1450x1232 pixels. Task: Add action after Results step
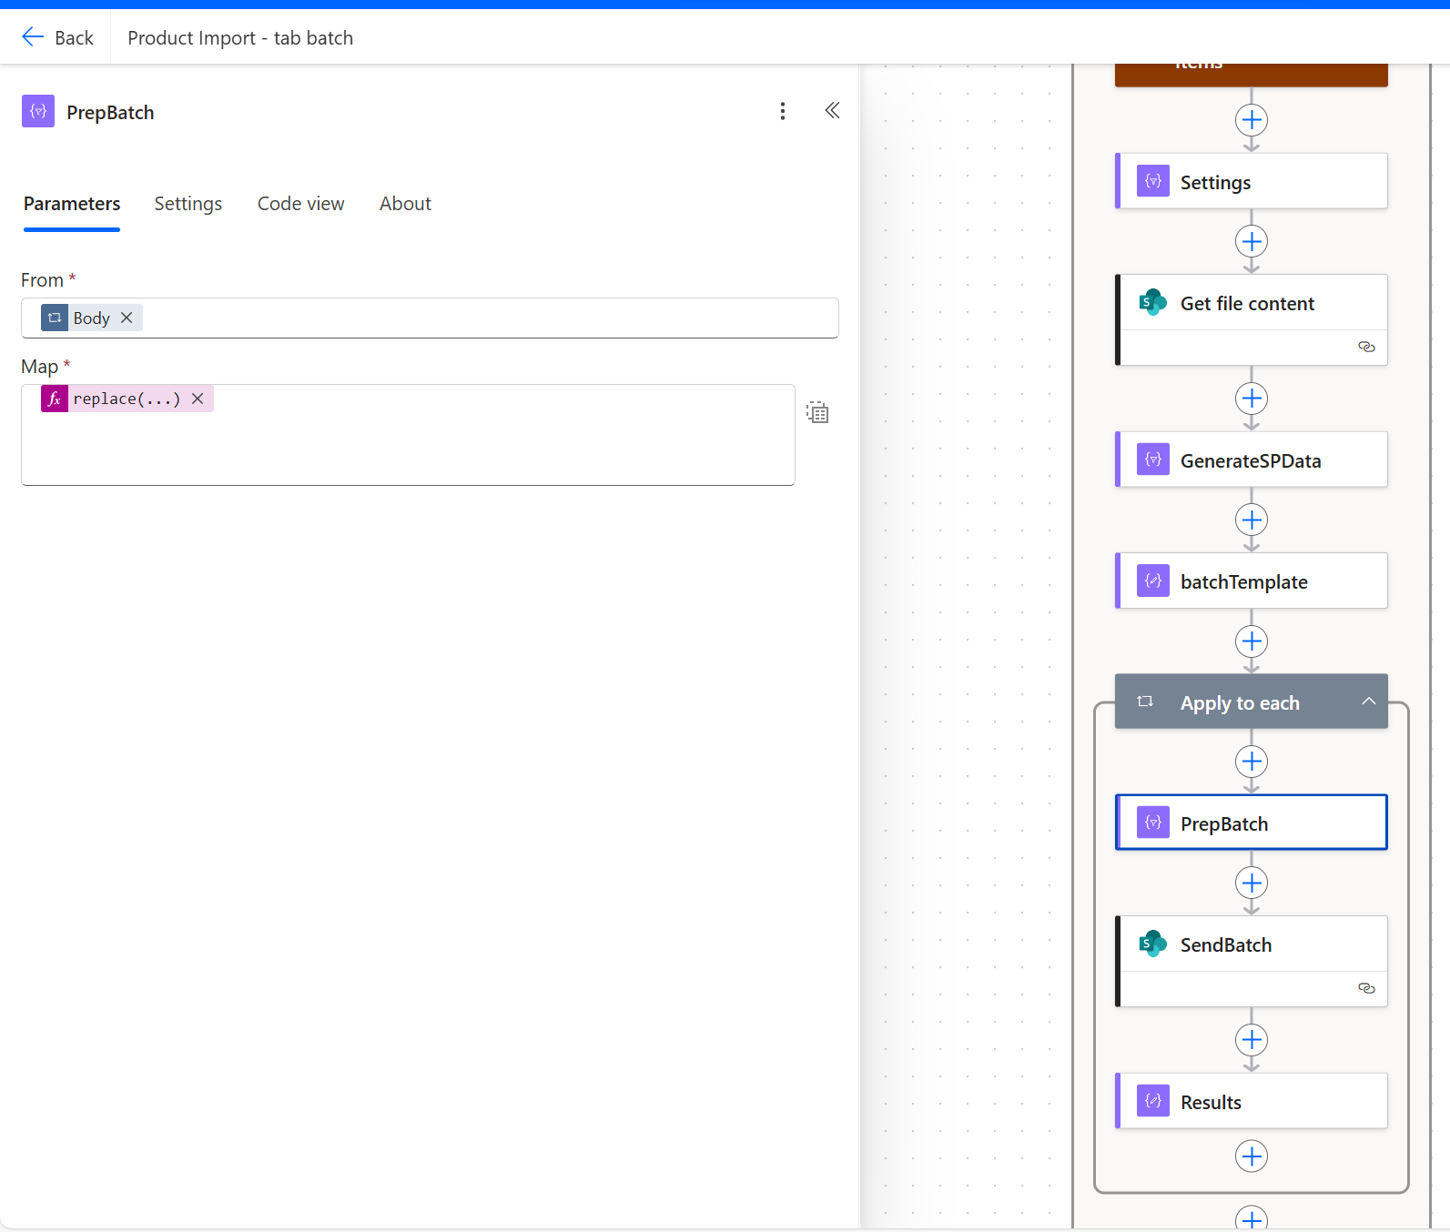[1252, 1156]
